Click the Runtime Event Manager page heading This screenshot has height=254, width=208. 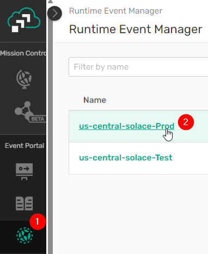136,29
